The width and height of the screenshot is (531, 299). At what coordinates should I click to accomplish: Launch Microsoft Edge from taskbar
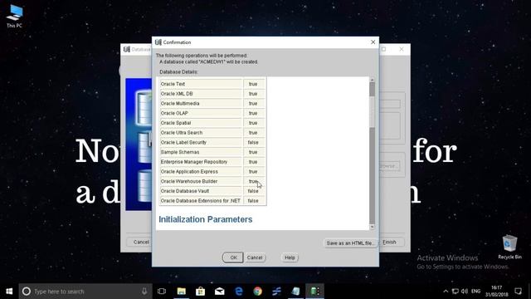(x=239, y=292)
